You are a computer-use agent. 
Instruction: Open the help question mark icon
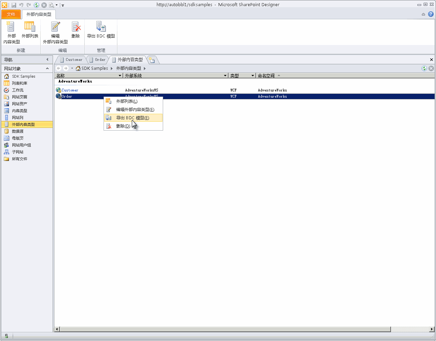coord(430,14)
